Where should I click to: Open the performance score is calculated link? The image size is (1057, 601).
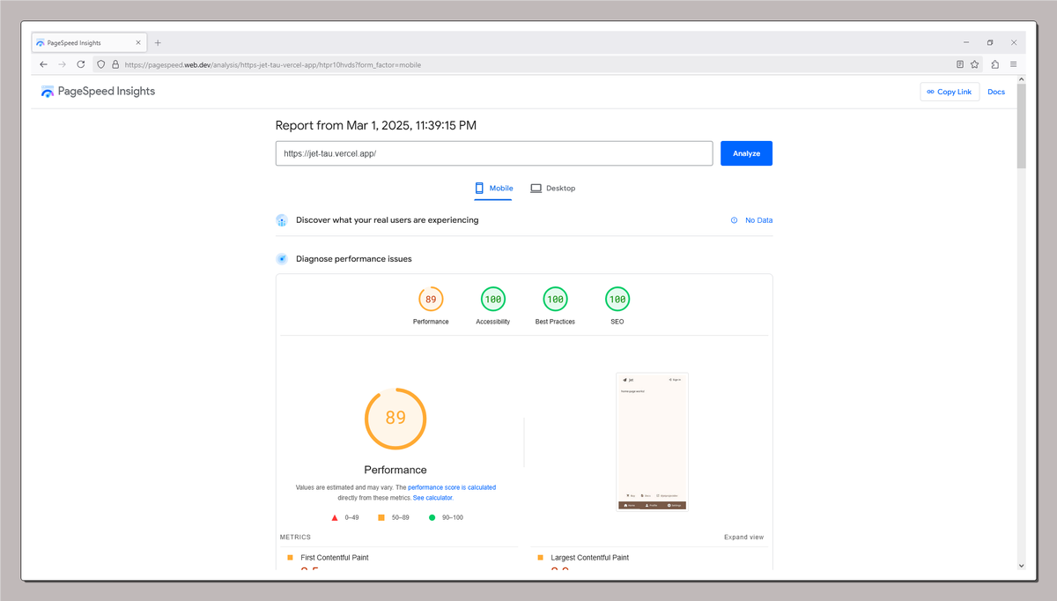coord(452,487)
